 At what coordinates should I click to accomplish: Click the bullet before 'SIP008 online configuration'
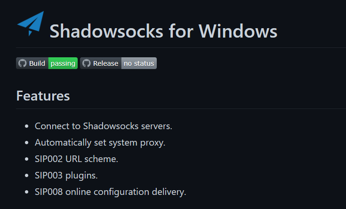click(27, 192)
